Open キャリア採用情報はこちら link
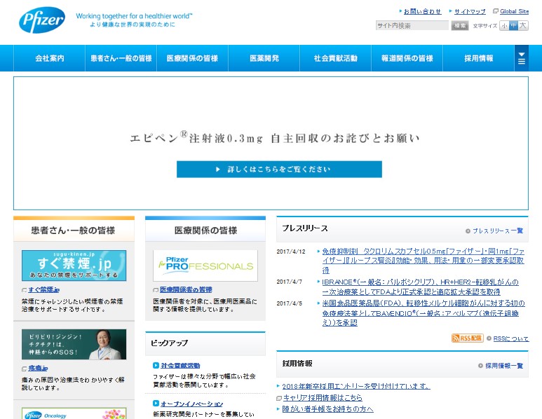Viewport: 542px width, 419px height. coord(323,397)
